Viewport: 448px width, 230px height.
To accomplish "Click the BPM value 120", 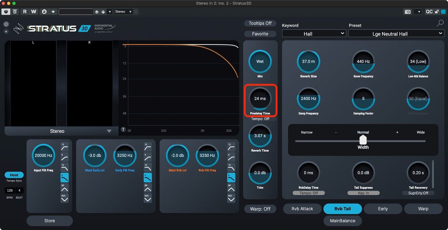I will [x=10, y=190].
